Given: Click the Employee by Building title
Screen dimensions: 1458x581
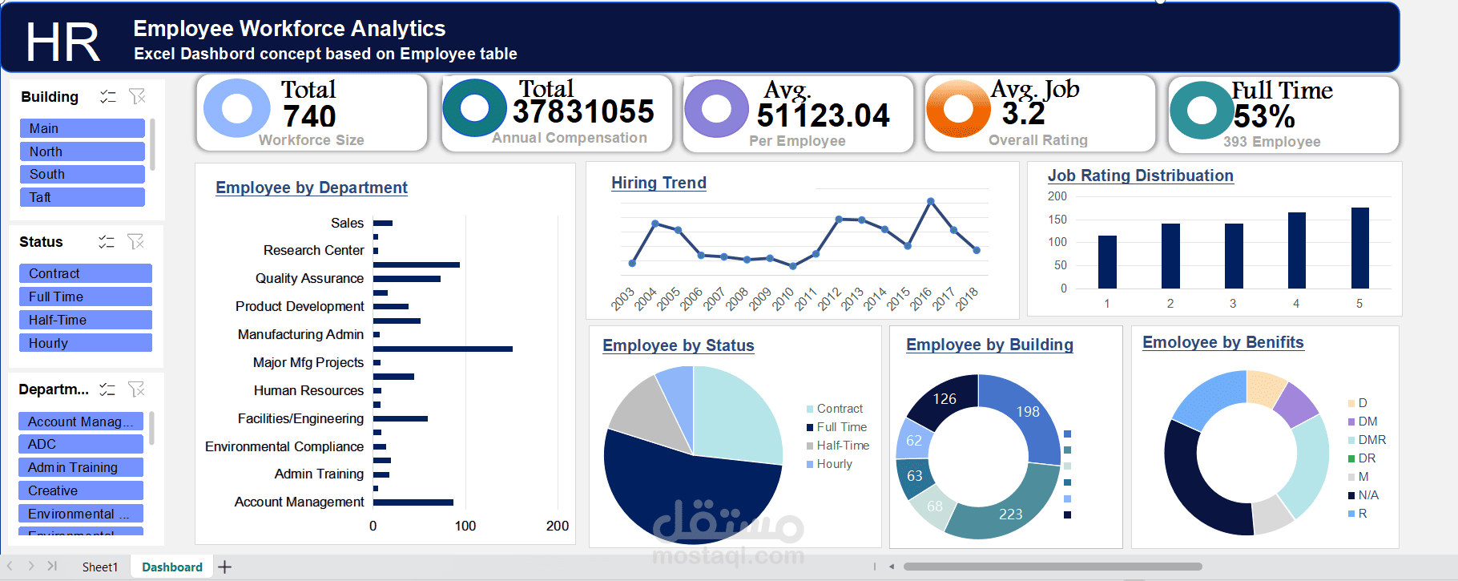Looking at the screenshot, I should click(989, 345).
